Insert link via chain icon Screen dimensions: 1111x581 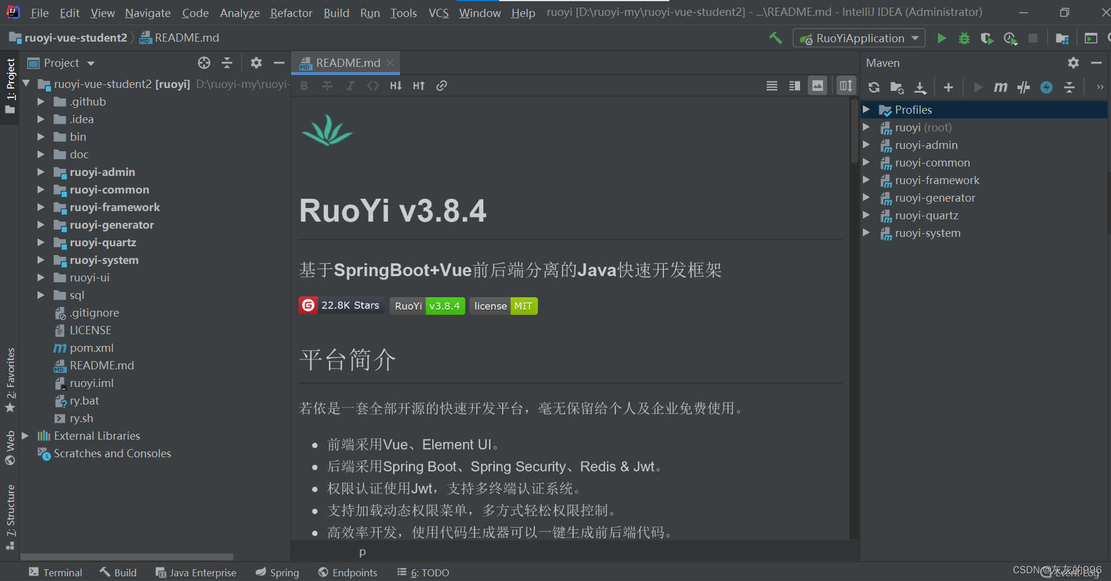tap(442, 86)
